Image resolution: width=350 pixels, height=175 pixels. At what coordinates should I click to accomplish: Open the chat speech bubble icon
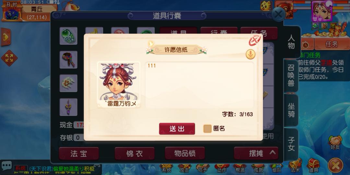tap(7, 166)
